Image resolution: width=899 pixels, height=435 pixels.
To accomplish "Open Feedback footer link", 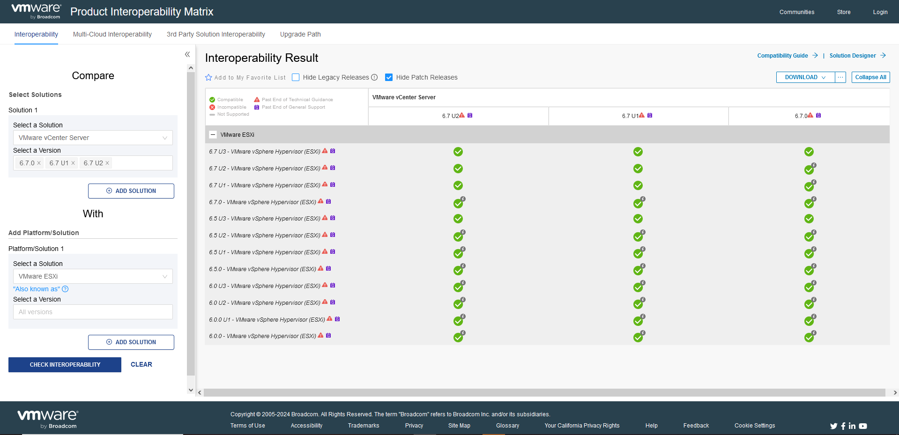I will 696,426.
